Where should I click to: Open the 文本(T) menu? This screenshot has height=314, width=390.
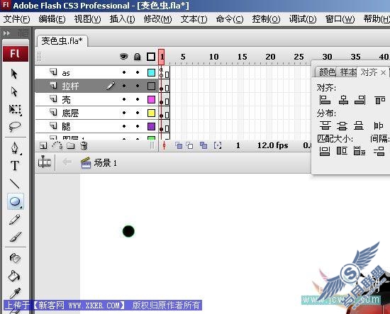[x=194, y=19]
